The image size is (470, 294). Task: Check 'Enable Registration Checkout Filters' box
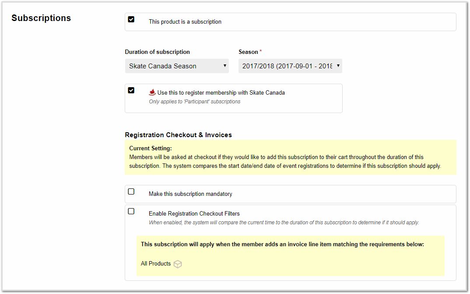tap(131, 211)
